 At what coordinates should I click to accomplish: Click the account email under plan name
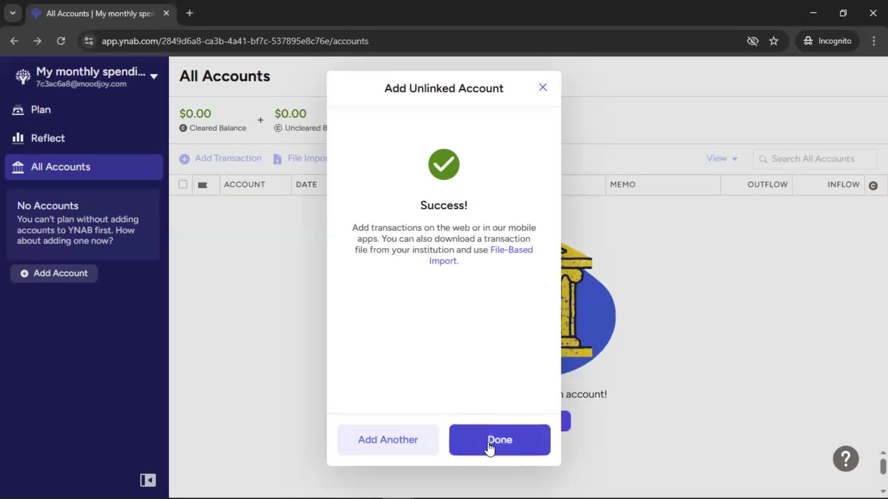(81, 84)
